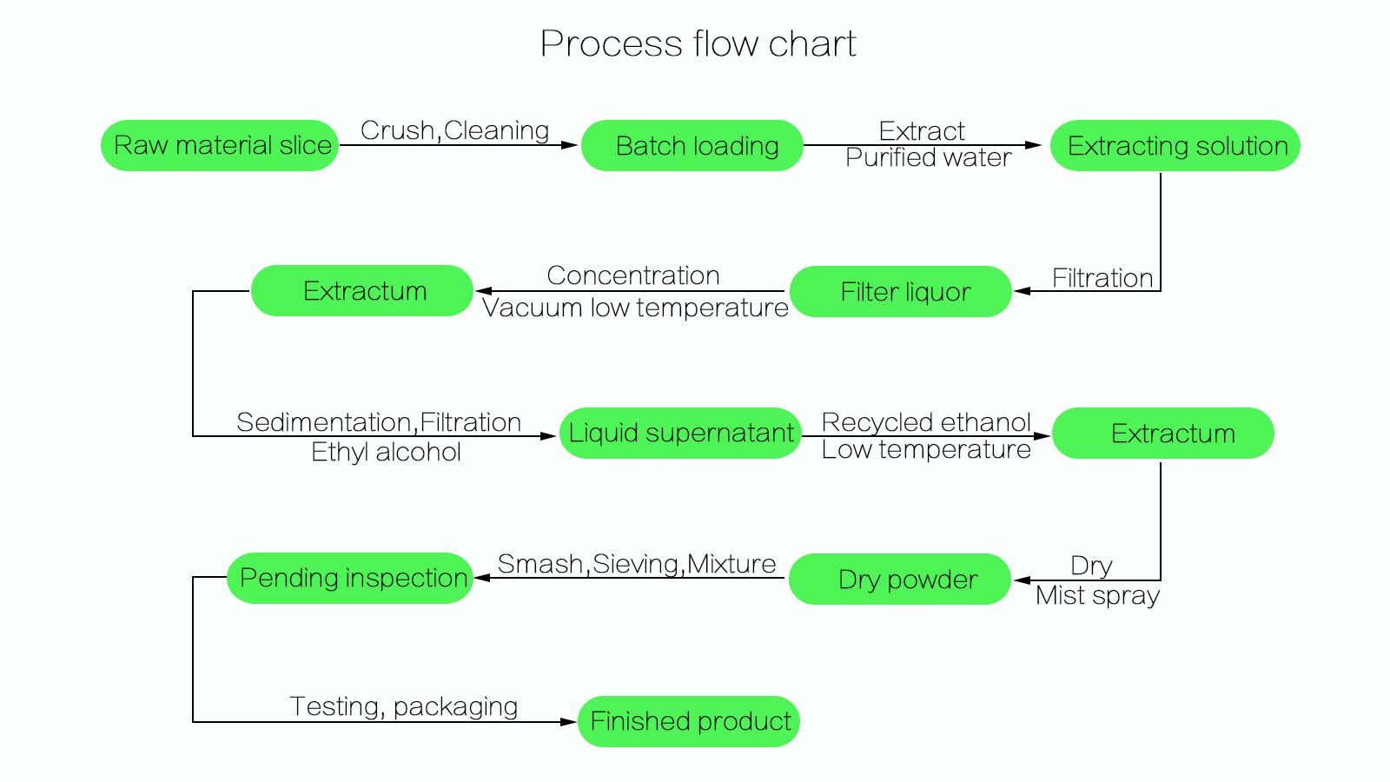Screen dimensions: 1390x782
Task: Click the "Crush,Cleaning" arrow label
Action: tap(454, 130)
